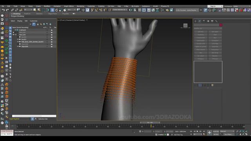The width and height of the screenshot is (251, 141).
Task: Click the Auto Key button
Action: (x=216, y=132)
